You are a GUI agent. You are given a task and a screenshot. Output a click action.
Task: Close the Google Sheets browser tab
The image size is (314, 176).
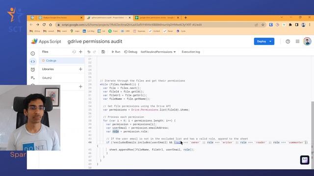(178, 18)
